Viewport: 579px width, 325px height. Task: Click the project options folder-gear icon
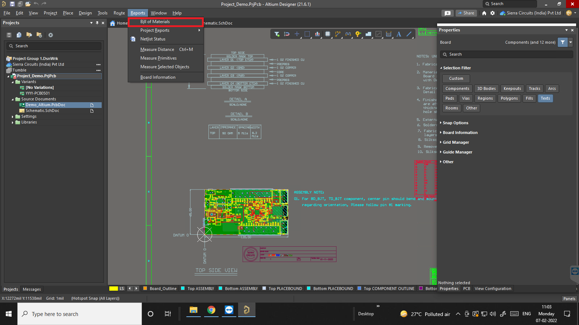click(39, 35)
